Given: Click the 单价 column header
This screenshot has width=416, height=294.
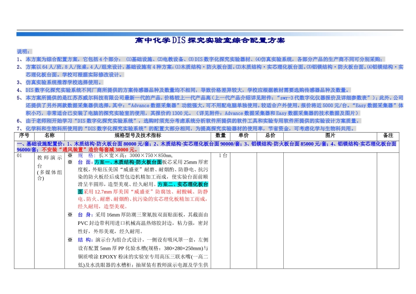Looking at the screenshot, I should [243, 136].
